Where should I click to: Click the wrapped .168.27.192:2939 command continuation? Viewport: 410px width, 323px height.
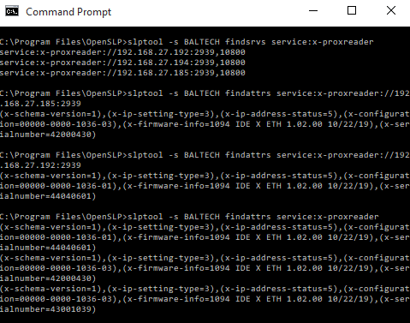point(40,165)
